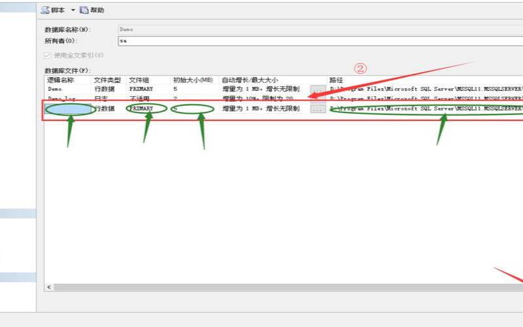
Task: Click the 数据库名称 field showing Demo
Action: [320, 29]
